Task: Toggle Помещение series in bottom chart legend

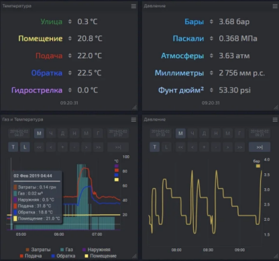Action: 101,256
